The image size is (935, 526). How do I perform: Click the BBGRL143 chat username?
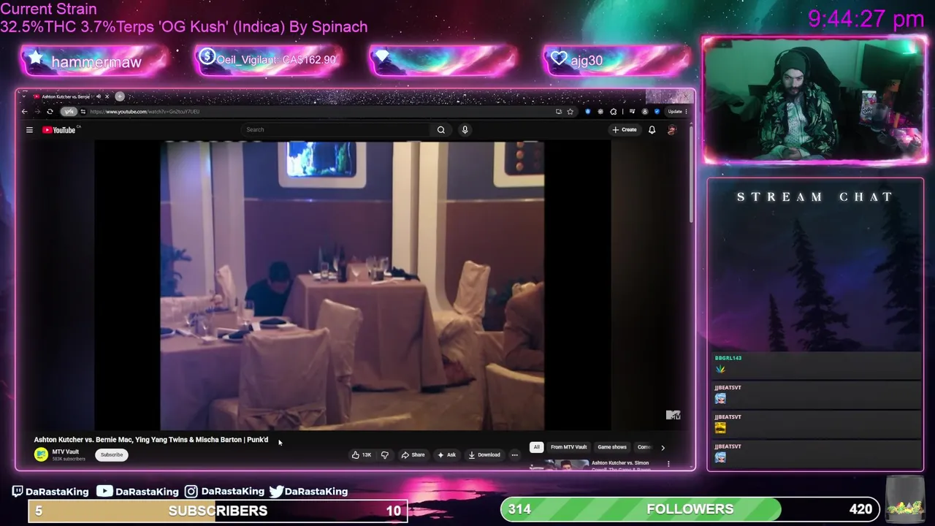click(728, 358)
